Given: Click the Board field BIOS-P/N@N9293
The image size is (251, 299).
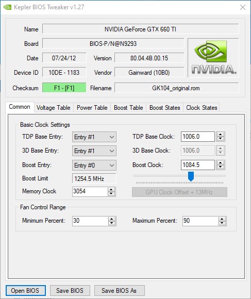Looking at the screenshot, I should coord(113,44).
